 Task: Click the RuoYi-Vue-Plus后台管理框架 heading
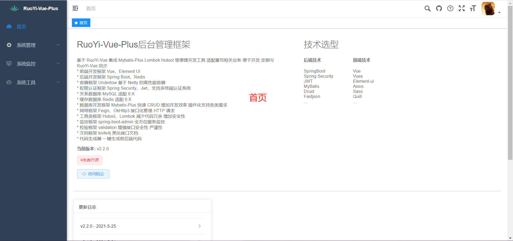pos(134,45)
